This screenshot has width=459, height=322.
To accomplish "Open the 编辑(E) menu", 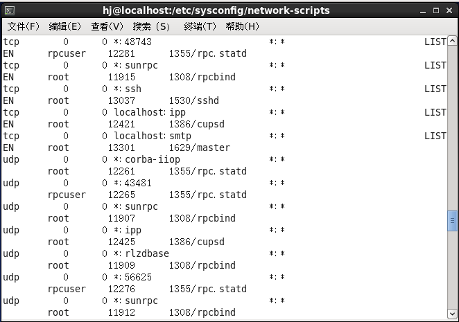I will [x=64, y=26].
